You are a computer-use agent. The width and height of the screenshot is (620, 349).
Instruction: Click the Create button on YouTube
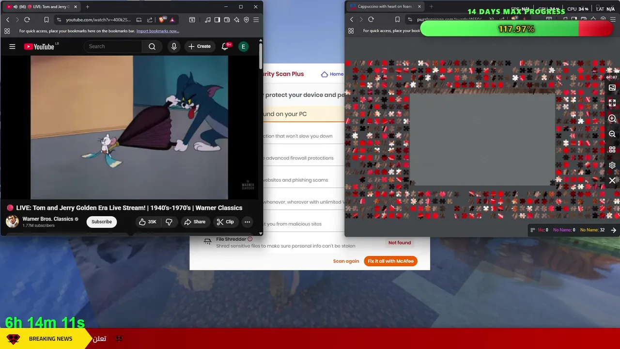(x=200, y=47)
